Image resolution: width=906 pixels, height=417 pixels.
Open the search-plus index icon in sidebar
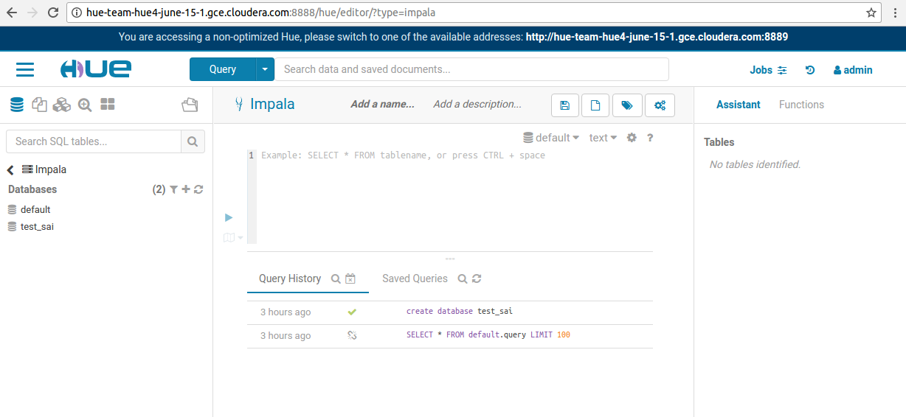[85, 105]
